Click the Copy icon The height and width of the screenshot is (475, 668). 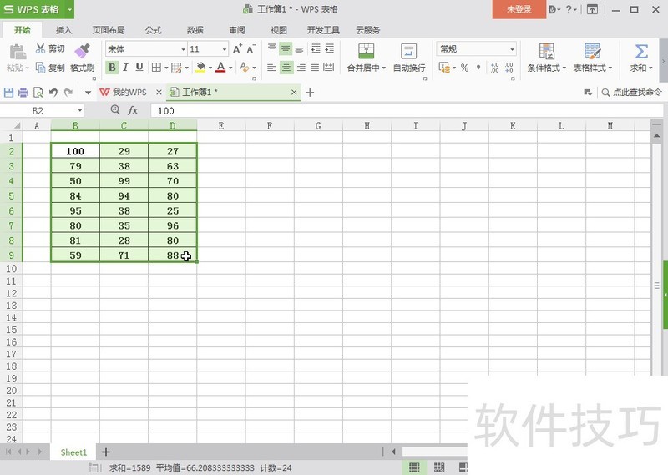40,68
